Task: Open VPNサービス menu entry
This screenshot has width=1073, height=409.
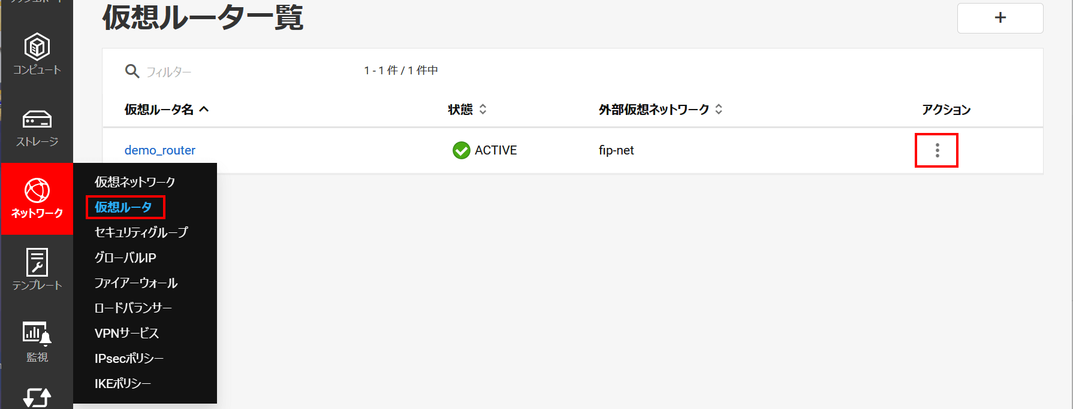Action: click(x=126, y=333)
